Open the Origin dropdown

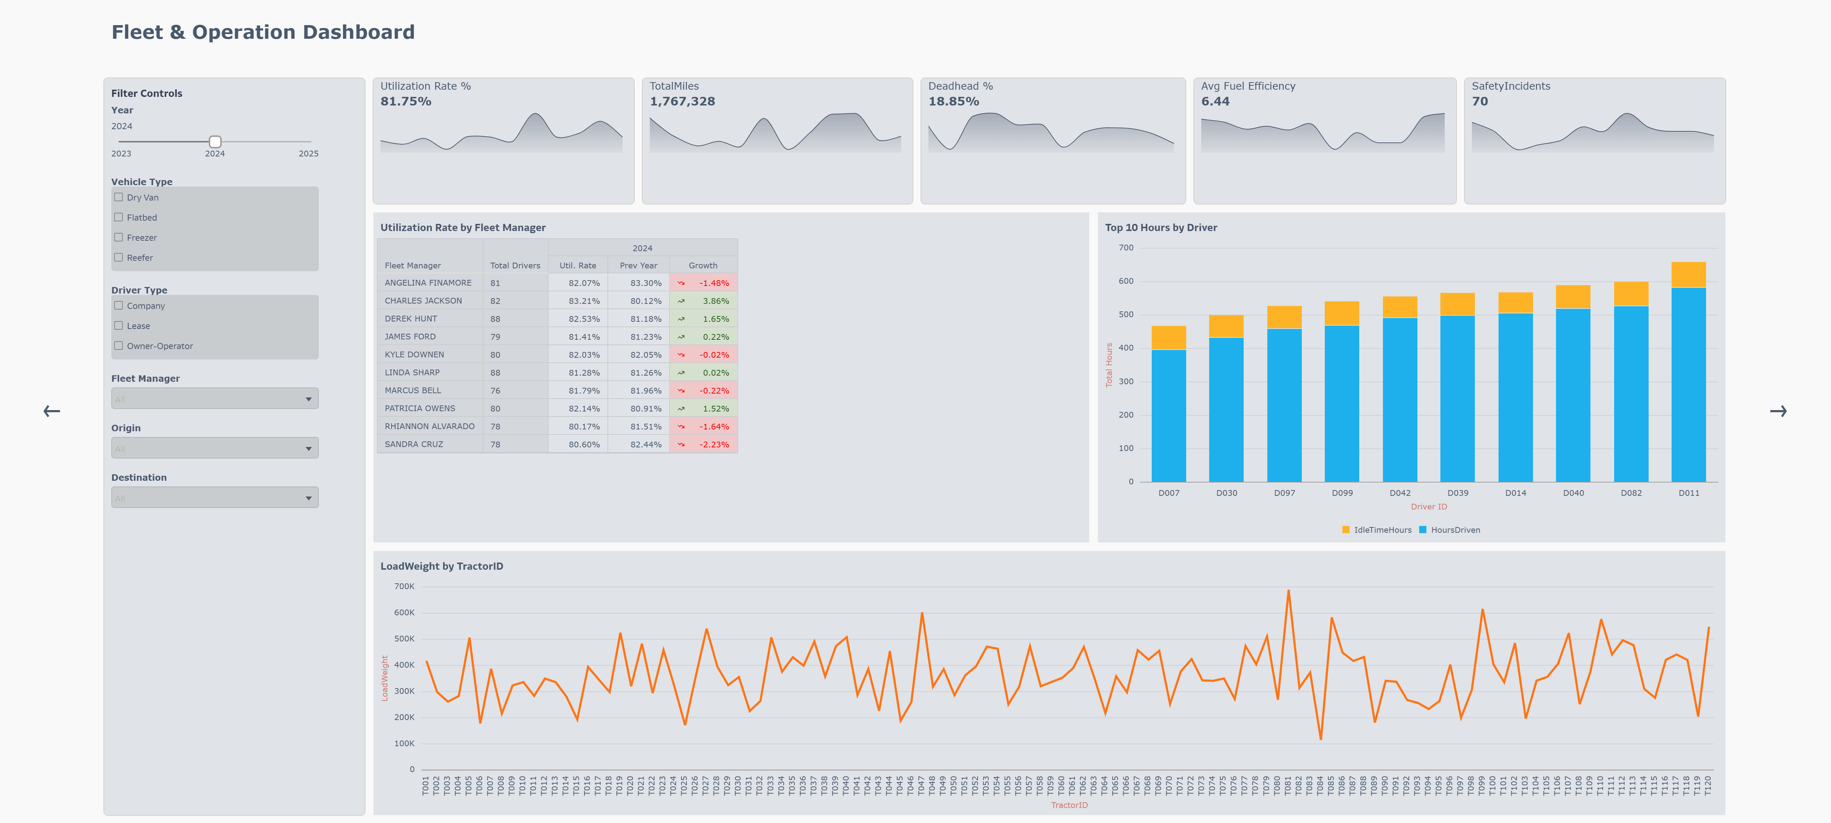tap(215, 448)
